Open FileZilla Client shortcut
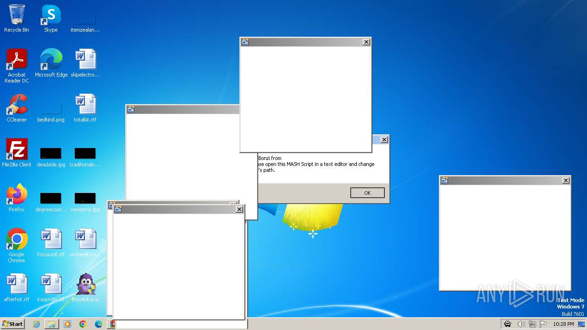The image size is (587, 330). click(x=17, y=153)
